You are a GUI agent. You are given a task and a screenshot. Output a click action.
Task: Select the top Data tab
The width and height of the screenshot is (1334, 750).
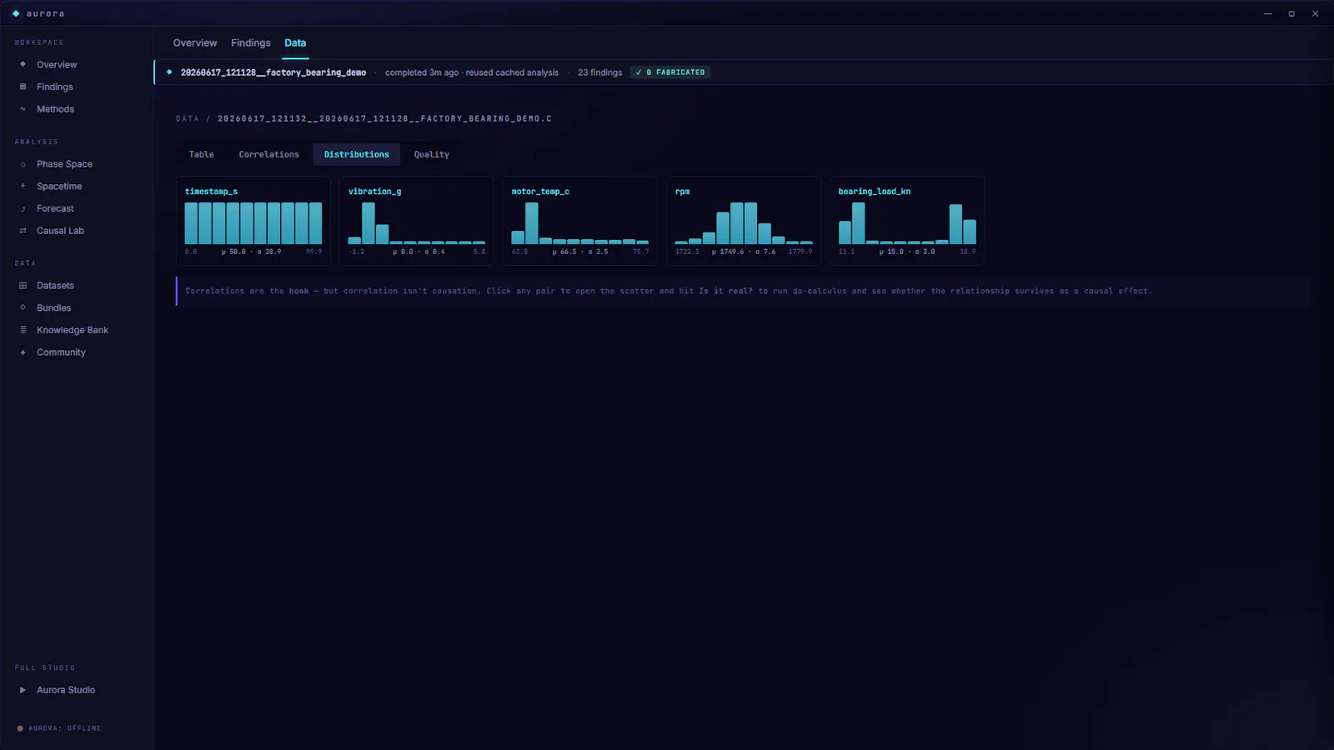click(295, 43)
